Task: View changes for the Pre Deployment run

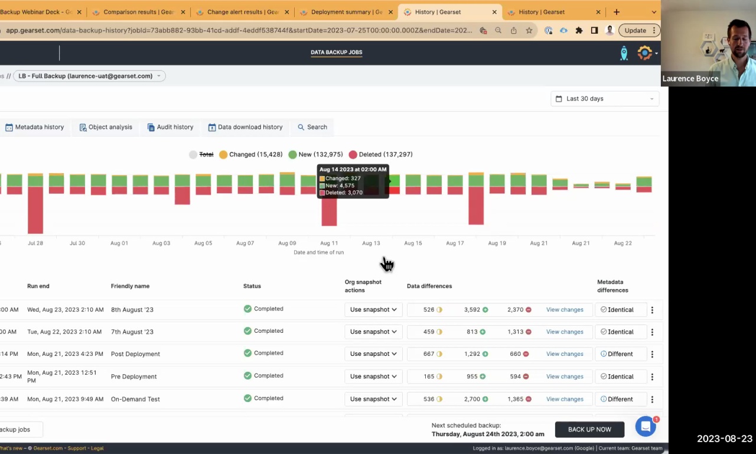Action: [565, 377]
